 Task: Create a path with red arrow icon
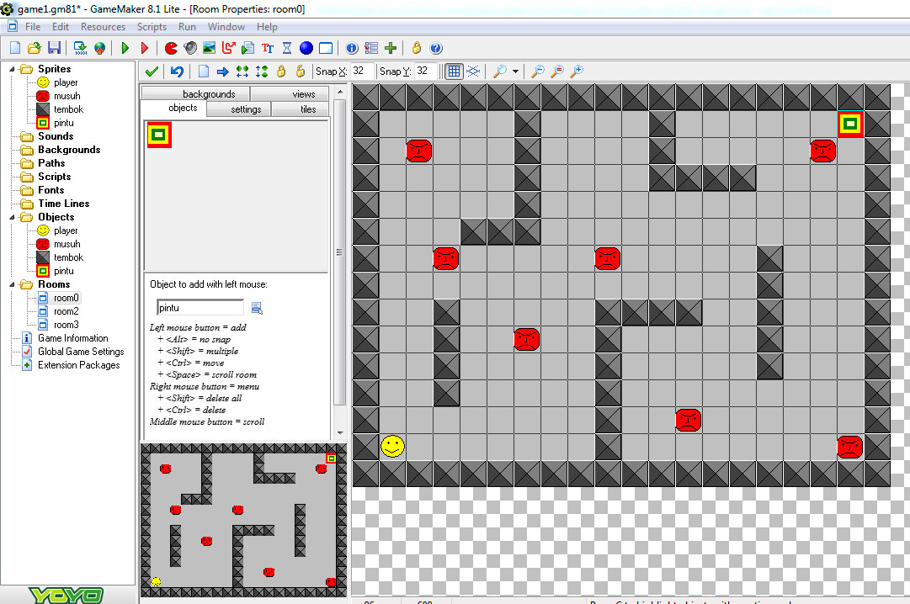point(229,48)
